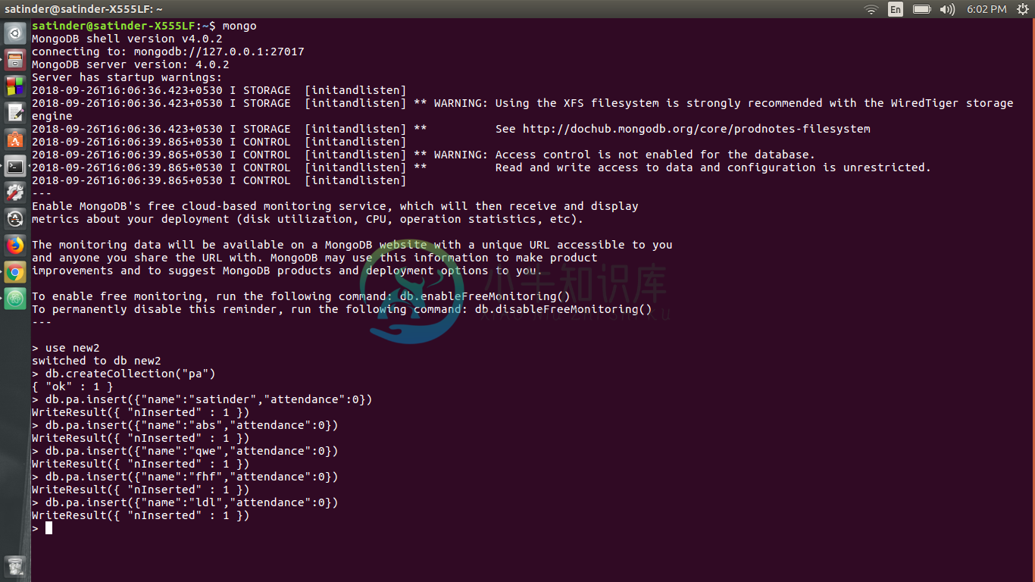Open the Wi-Fi network indicator
The width and height of the screenshot is (1035, 582).
pyautogui.click(x=871, y=9)
